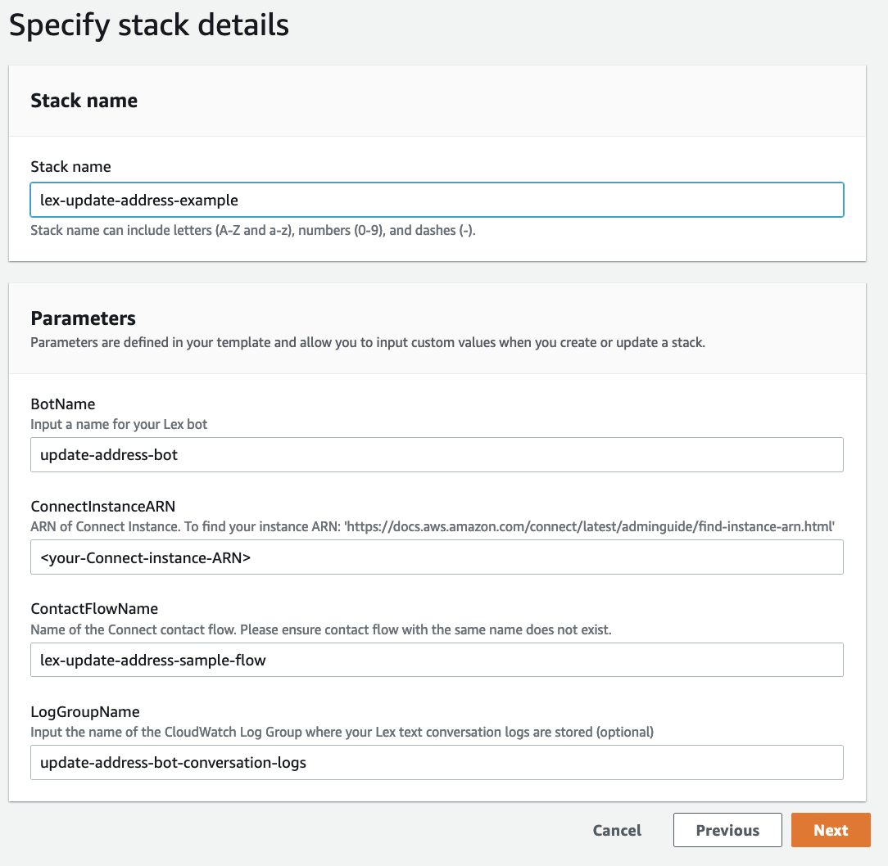Screen dimensions: 888x866
Task: Click the 'BotName' parameter label
Action: coord(62,404)
